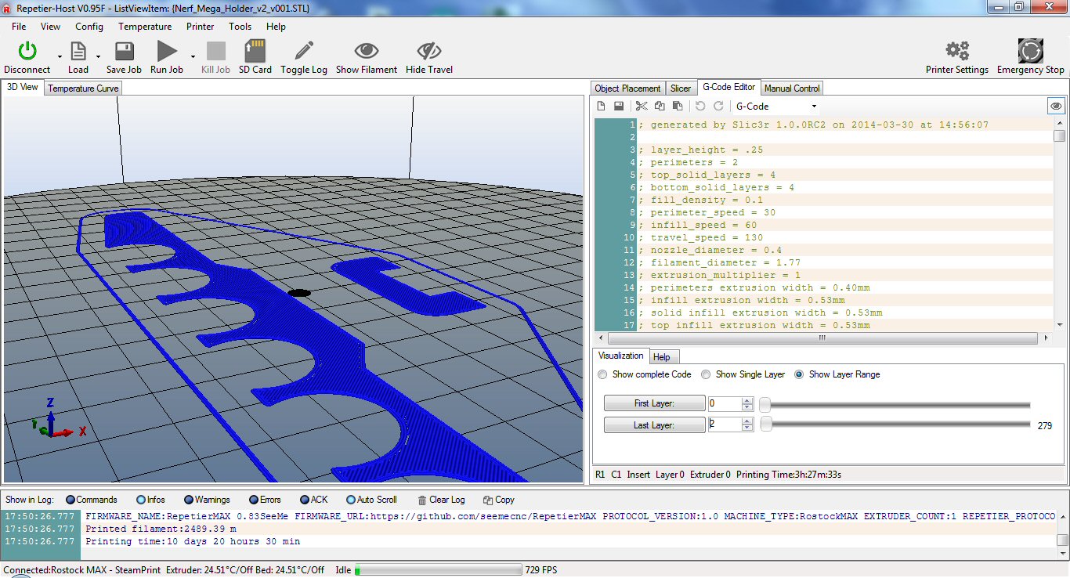Viewport: 1070px width, 578px height.
Task: Hit the Emergency Stop icon
Action: click(x=1030, y=52)
